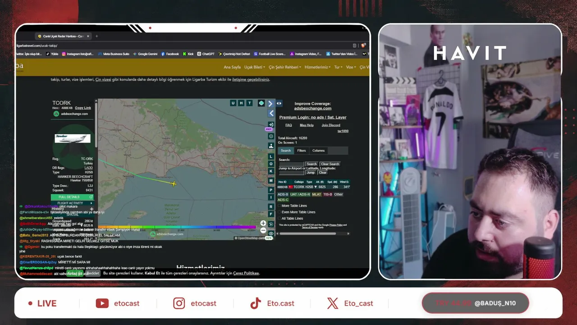This screenshot has height=325, width=577.
Task: Expand the FLIGHT ACTIVITY section
Action: 72,203
